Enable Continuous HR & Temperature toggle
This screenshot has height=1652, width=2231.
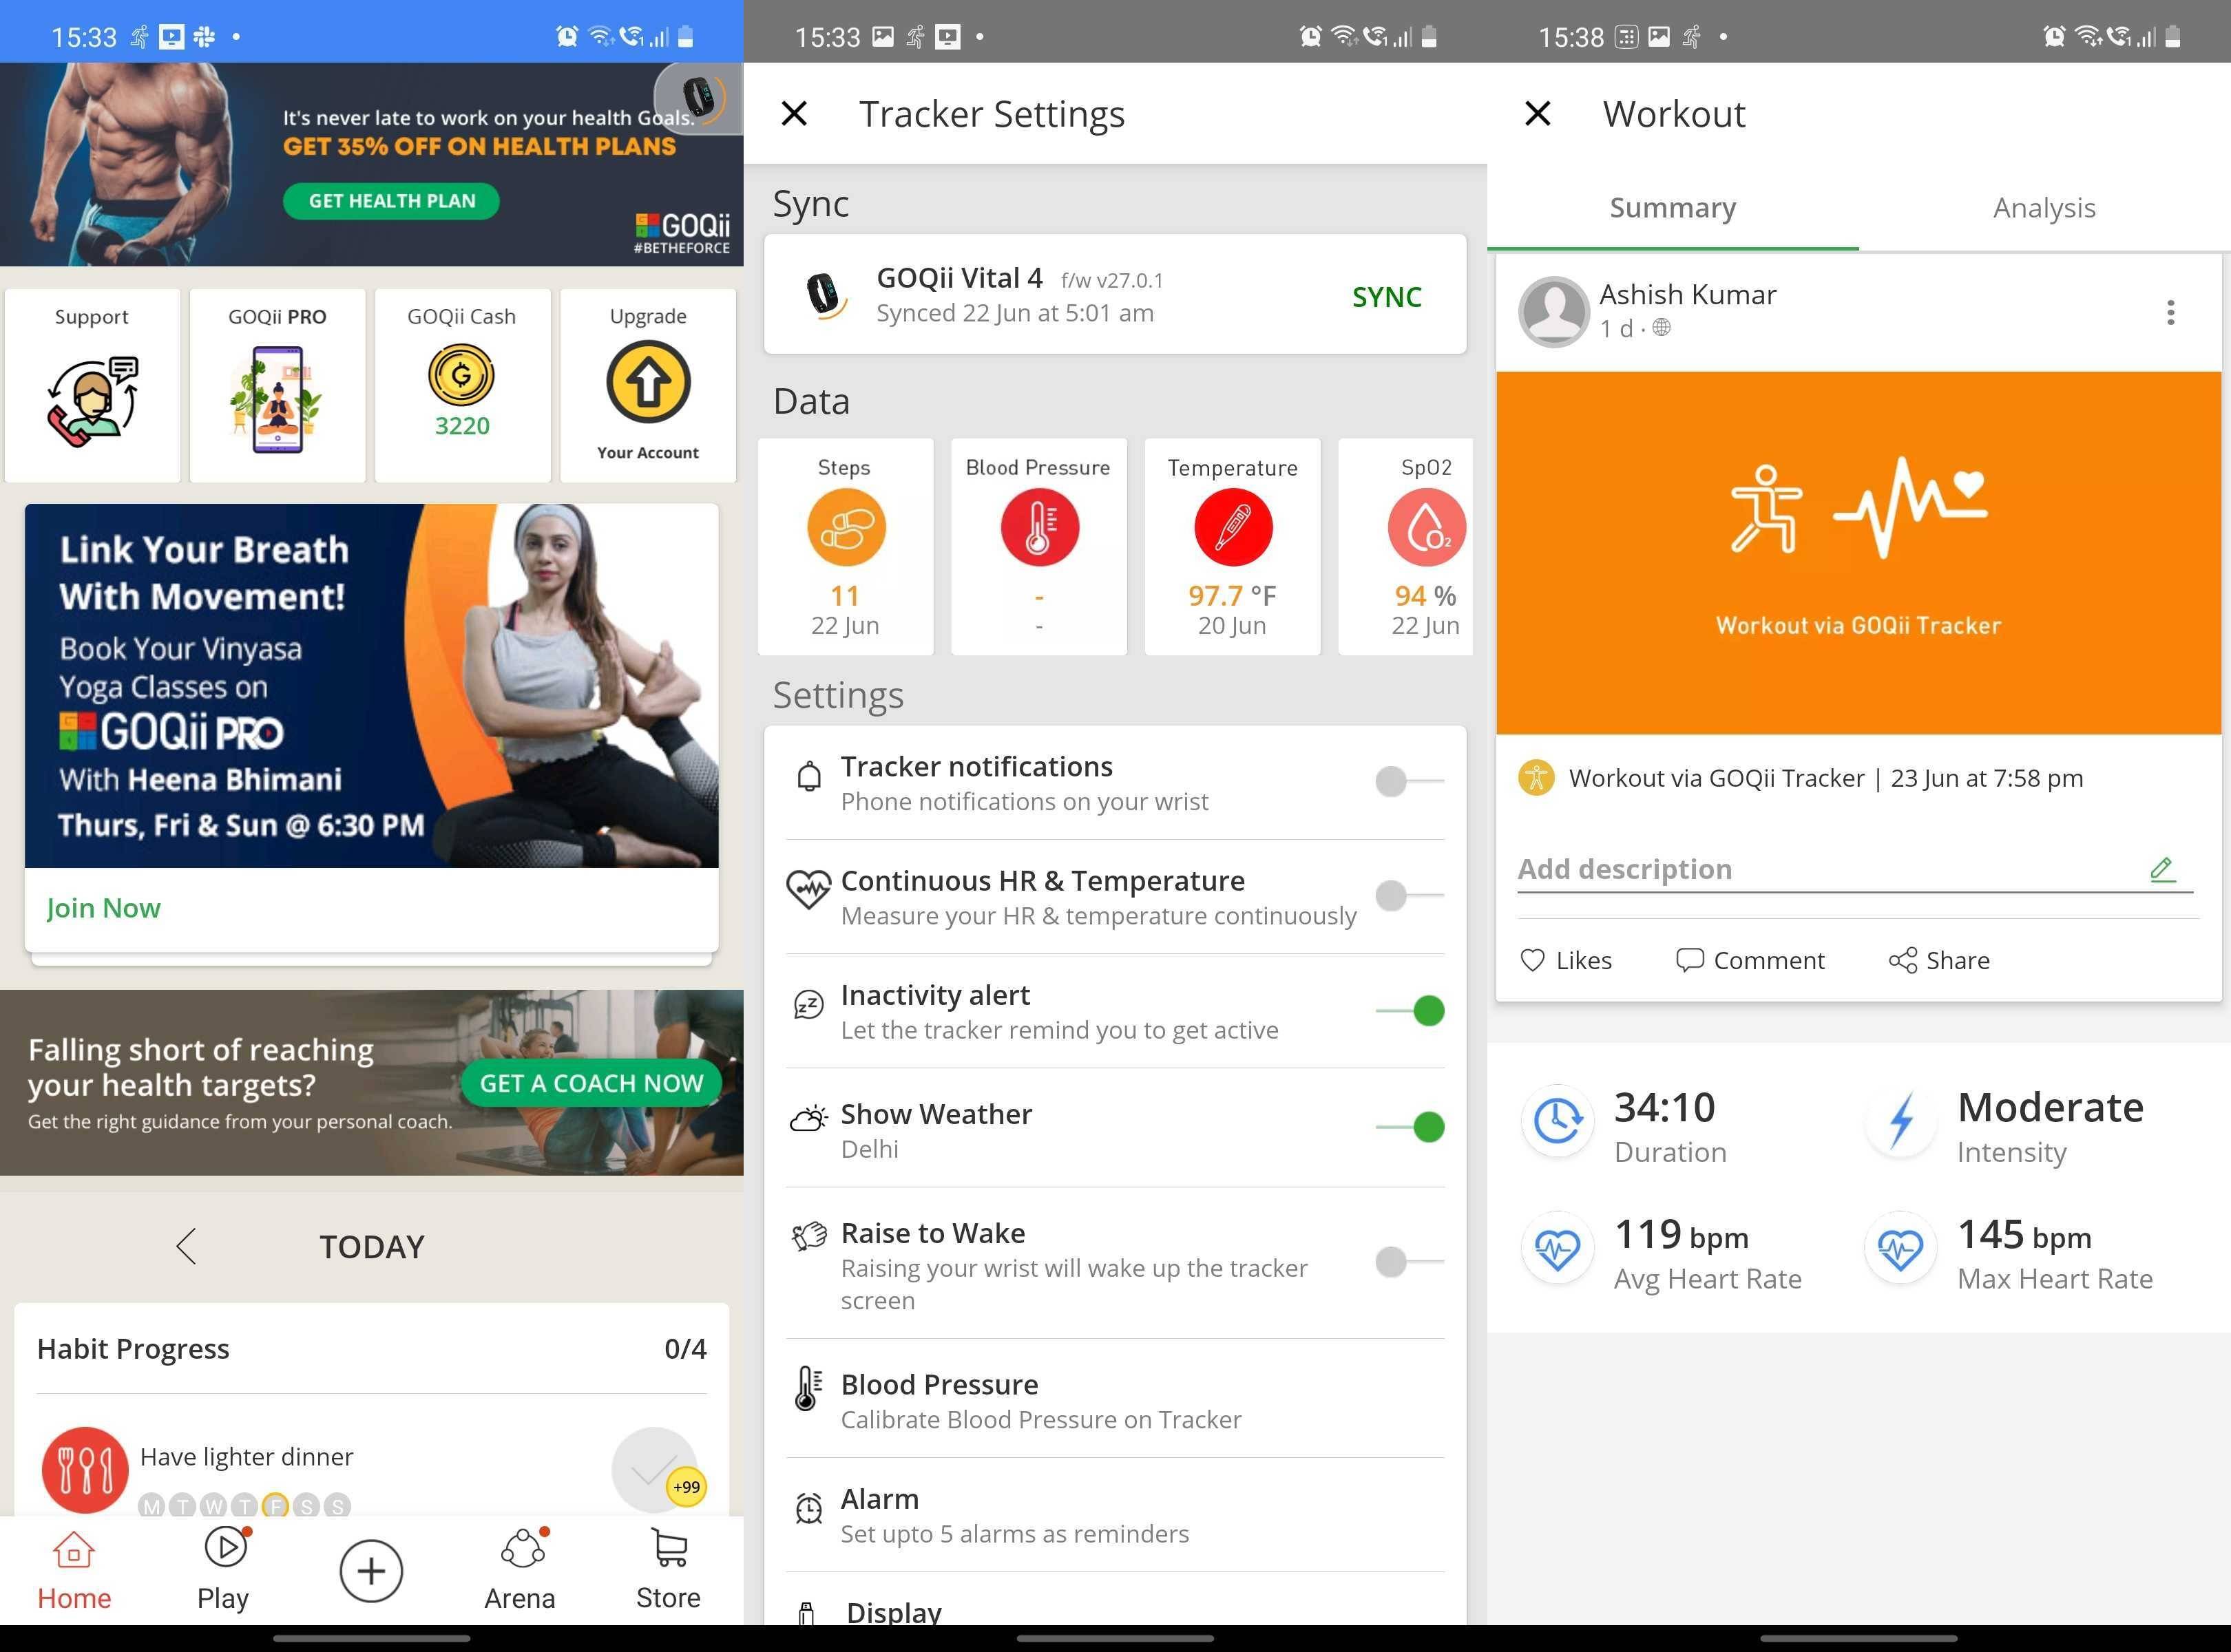coord(1410,895)
